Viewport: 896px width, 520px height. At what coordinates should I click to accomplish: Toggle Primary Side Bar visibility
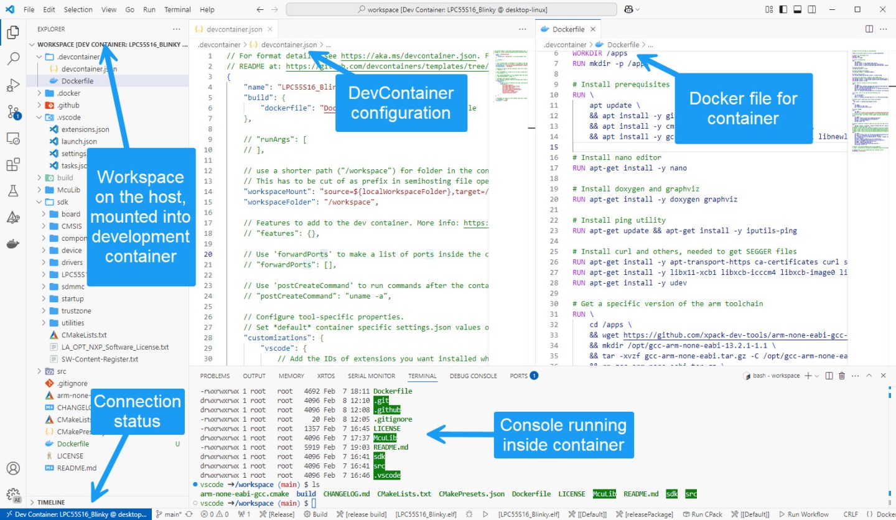(784, 9)
